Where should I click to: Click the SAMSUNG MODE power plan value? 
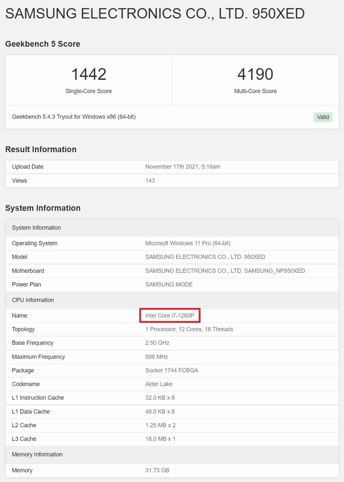click(169, 284)
